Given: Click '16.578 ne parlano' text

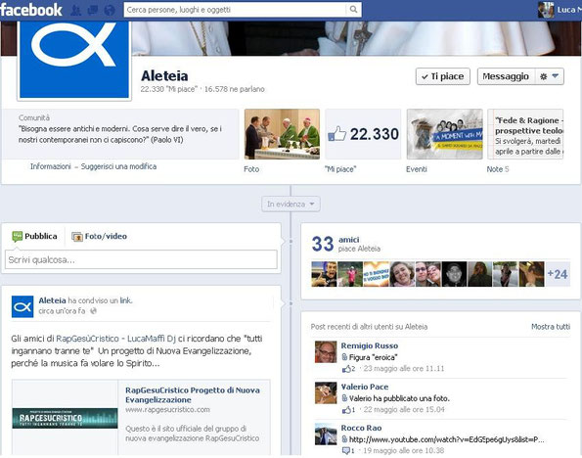Looking at the screenshot, I should click(234, 89).
